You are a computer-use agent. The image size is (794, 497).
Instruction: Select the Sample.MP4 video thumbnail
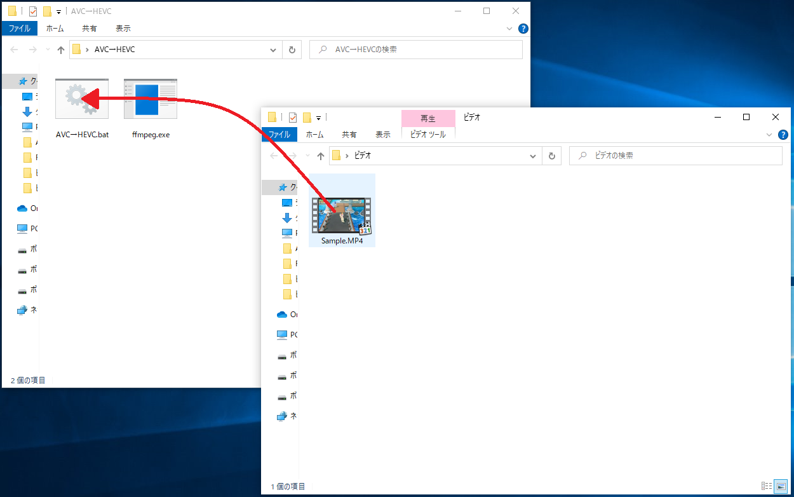(x=342, y=215)
